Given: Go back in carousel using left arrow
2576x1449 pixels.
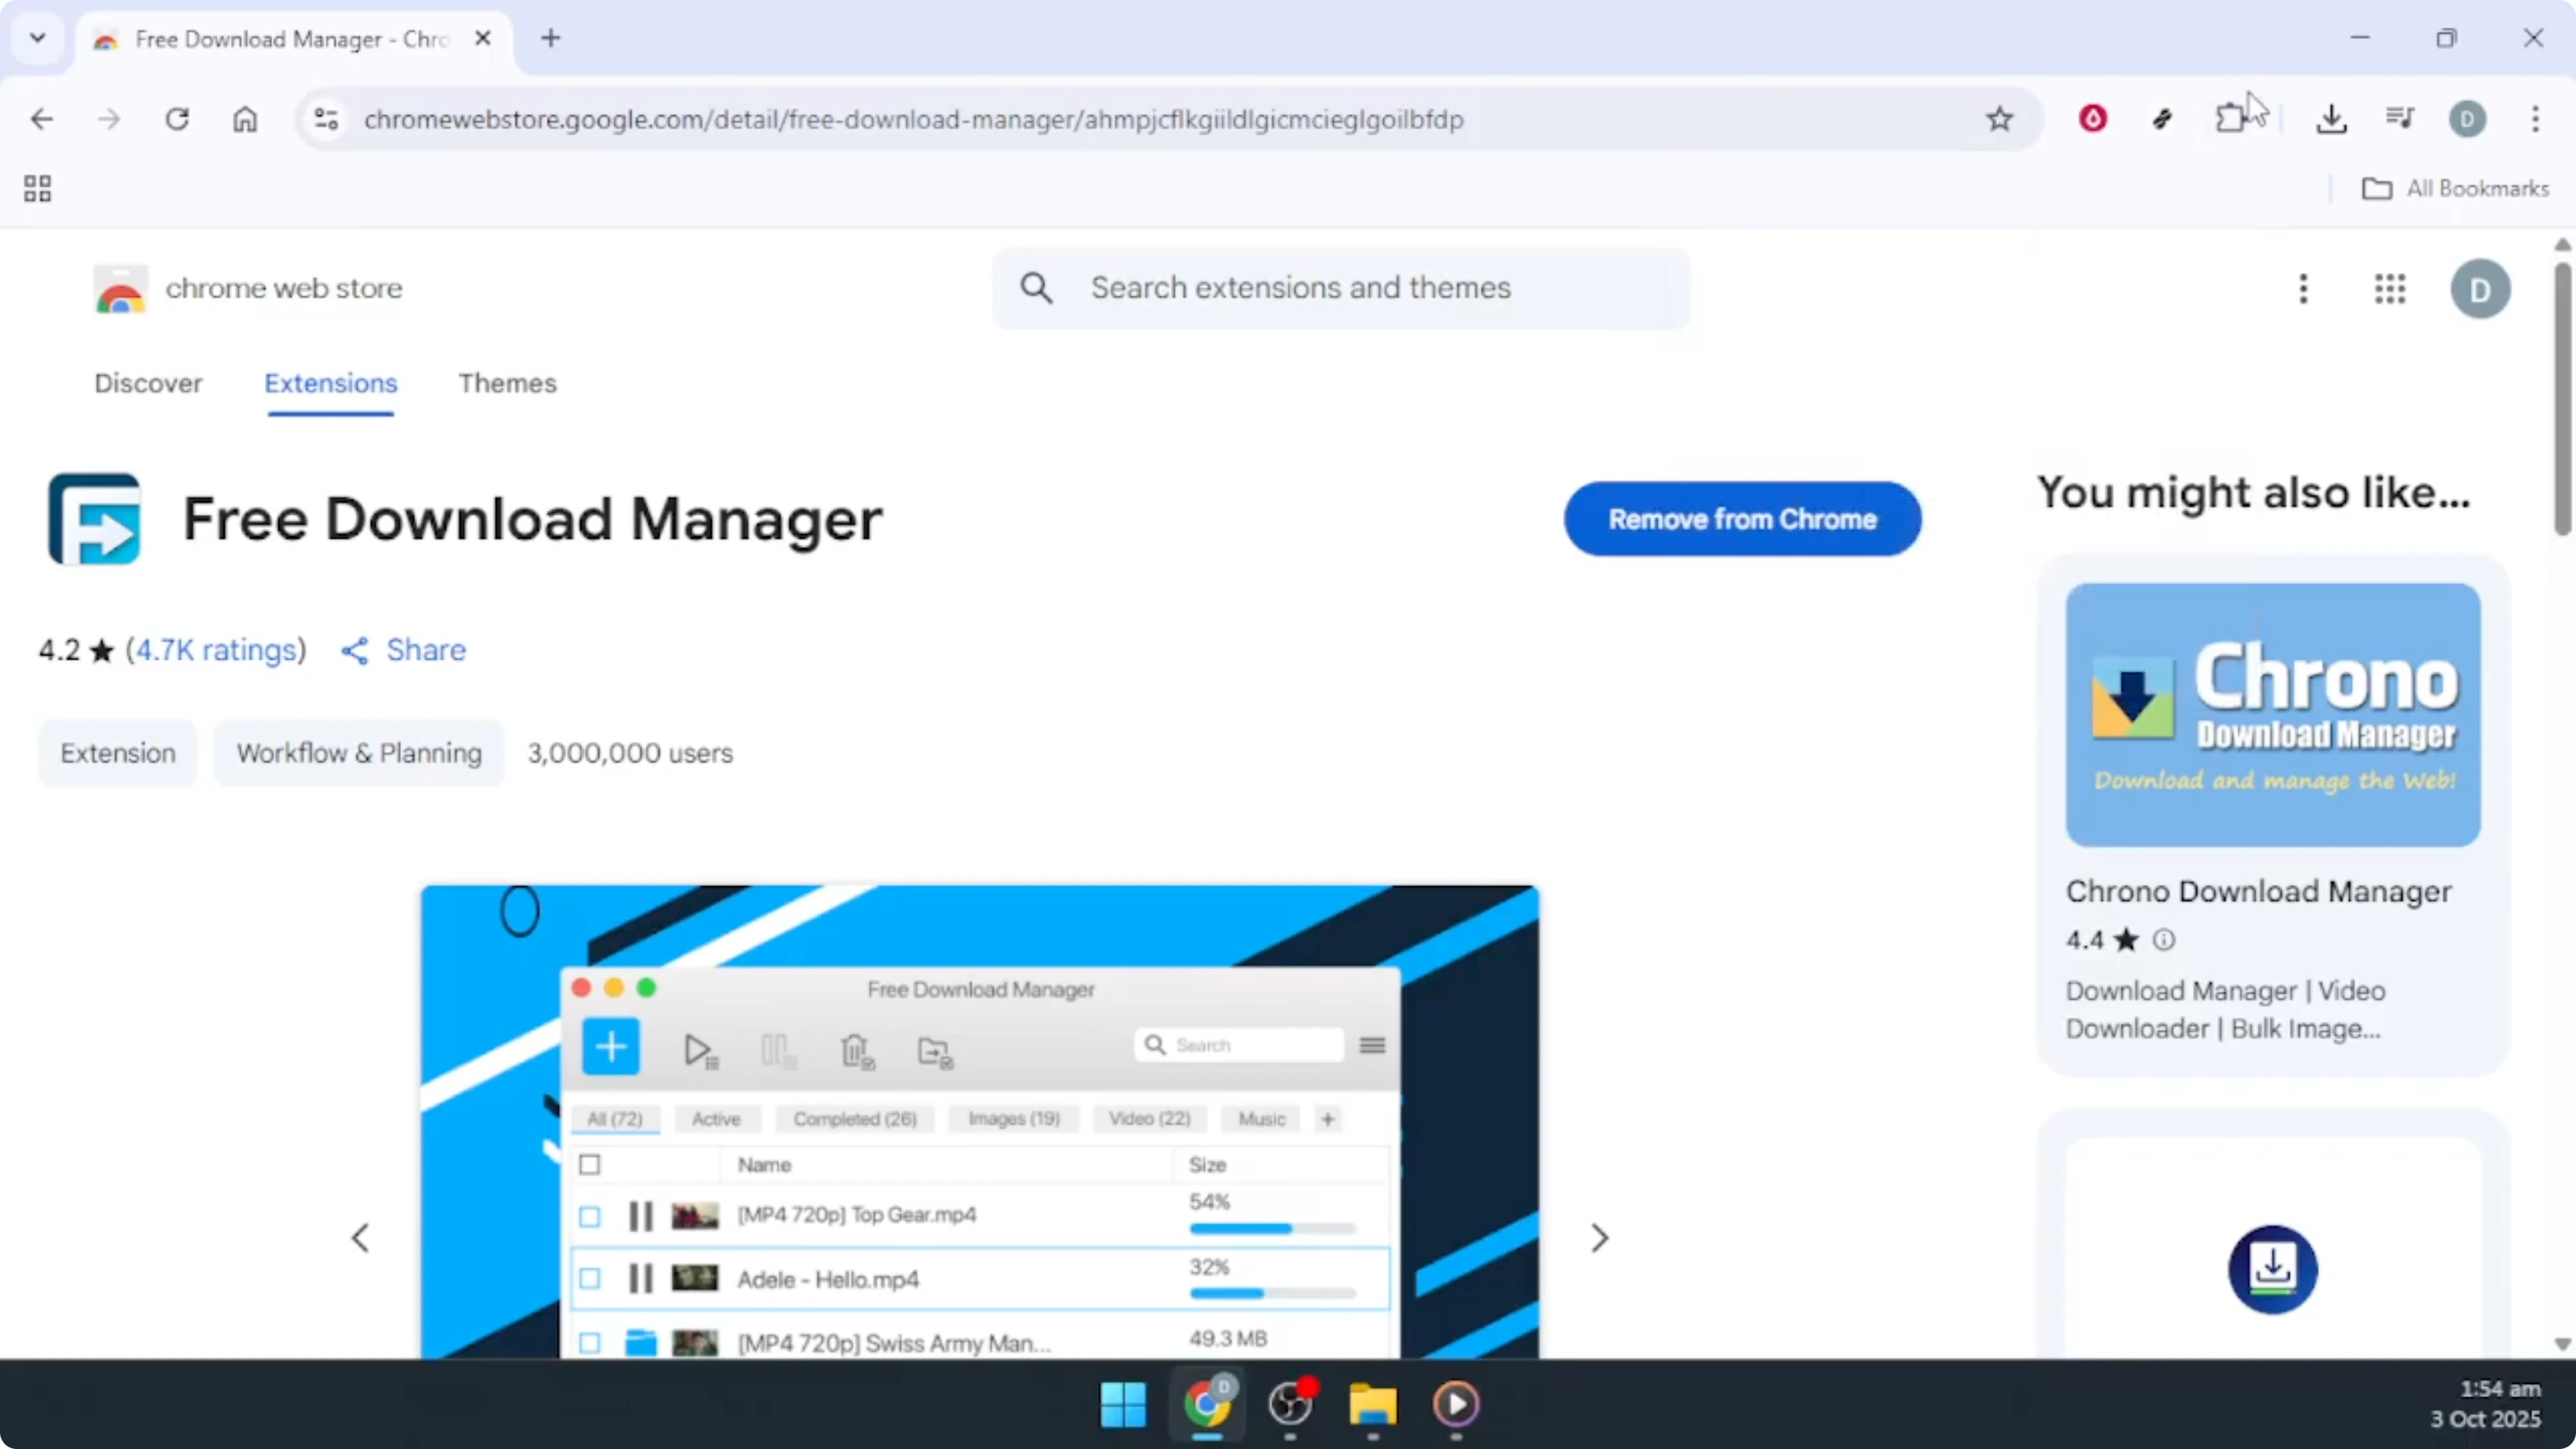Looking at the screenshot, I should [361, 1238].
